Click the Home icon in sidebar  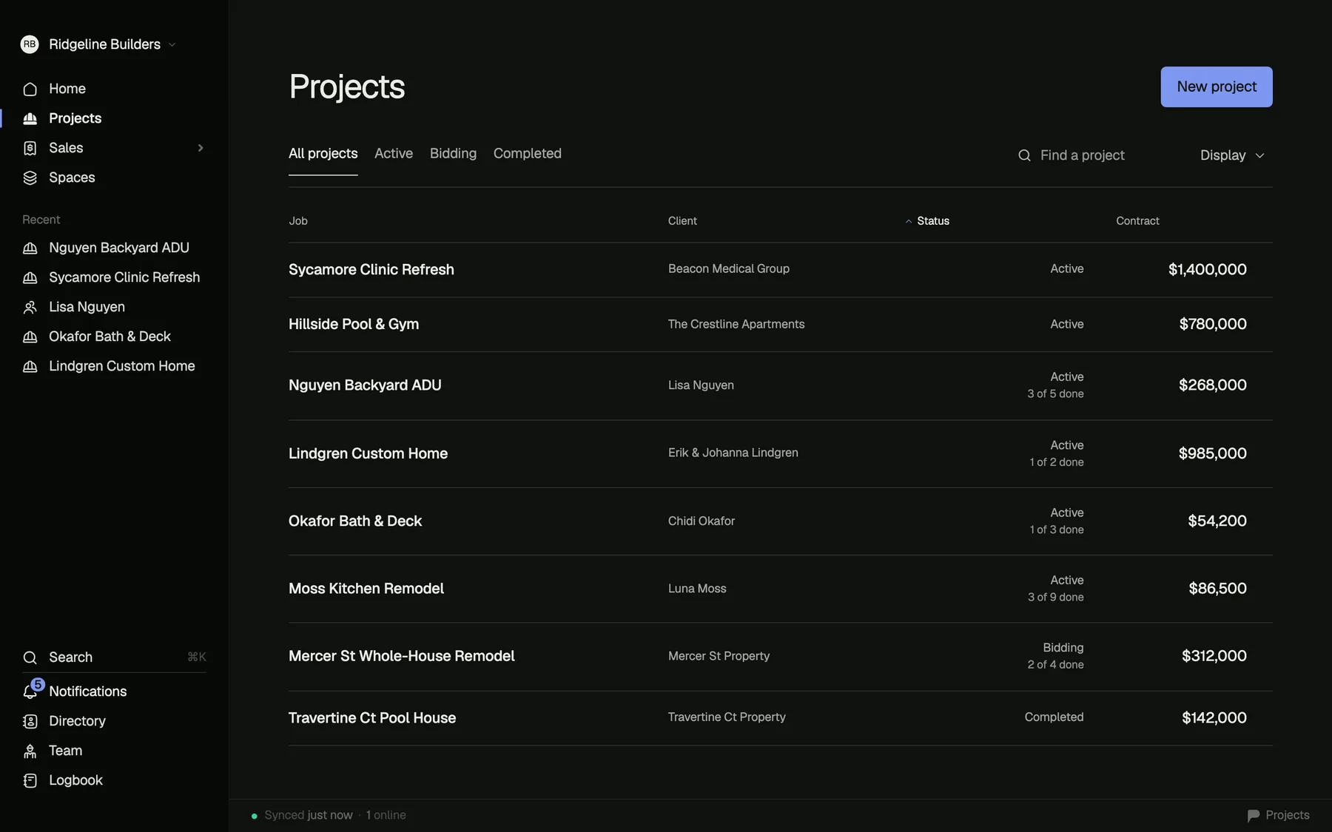(30, 89)
